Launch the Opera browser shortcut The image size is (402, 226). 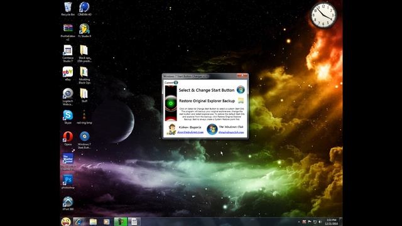(68, 139)
